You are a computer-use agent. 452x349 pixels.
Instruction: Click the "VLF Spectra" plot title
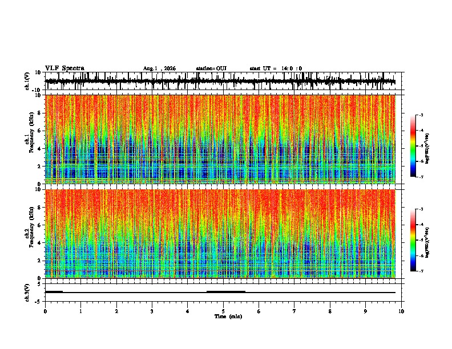point(64,68)
